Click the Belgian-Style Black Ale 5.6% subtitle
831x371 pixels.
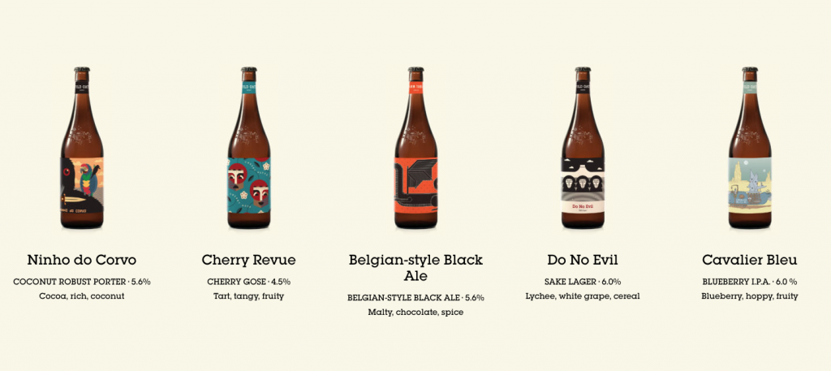[x=415, y=298]
